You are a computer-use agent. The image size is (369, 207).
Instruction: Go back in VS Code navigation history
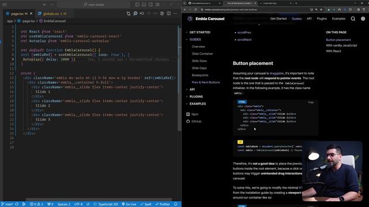(44, 5)
